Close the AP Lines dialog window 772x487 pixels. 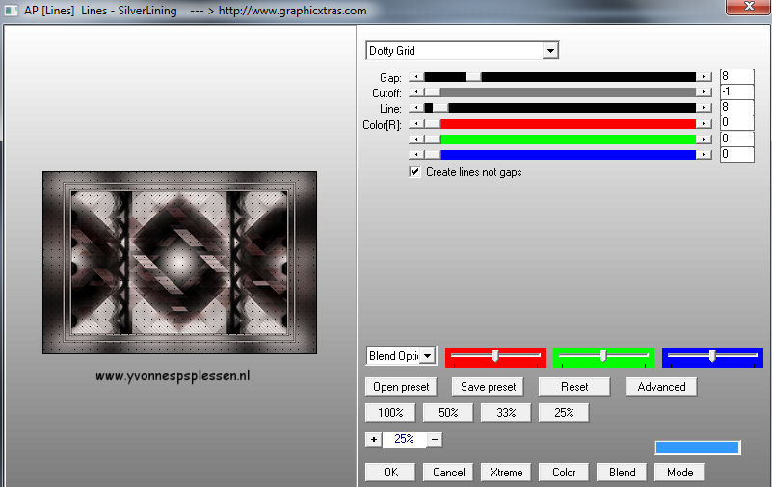pyautogui.click(x=748, y=7)
